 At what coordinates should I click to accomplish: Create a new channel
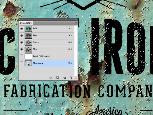tap(64, 77)
